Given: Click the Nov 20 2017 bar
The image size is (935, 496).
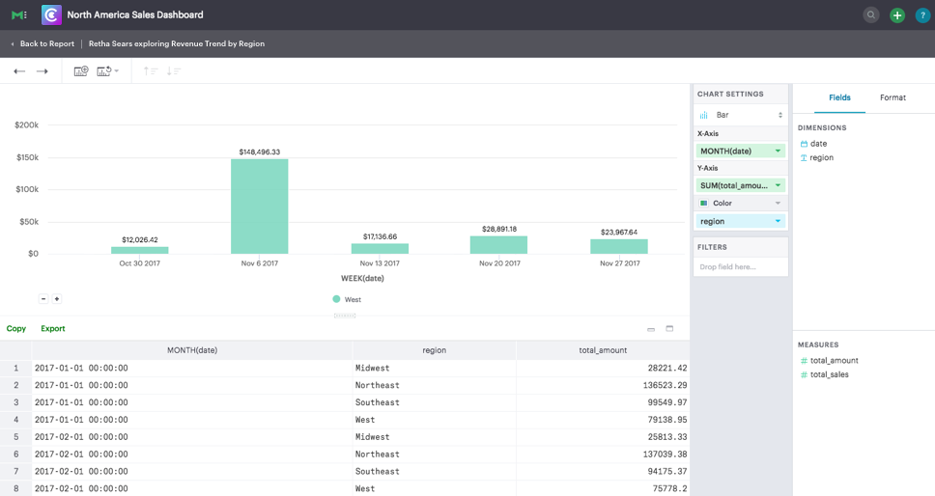Looking at the screenshot, I should tap(498, 245).
